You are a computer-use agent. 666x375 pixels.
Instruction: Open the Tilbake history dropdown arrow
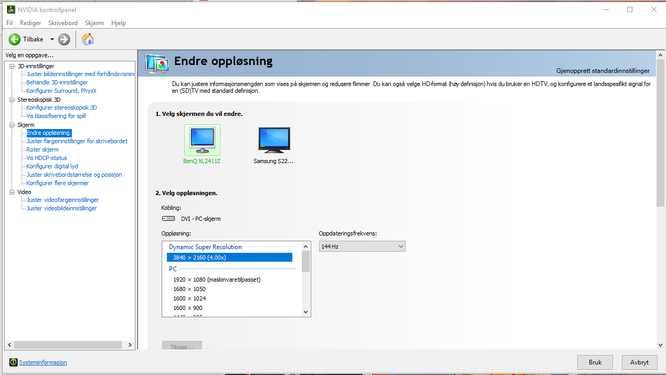click(52, 39)
